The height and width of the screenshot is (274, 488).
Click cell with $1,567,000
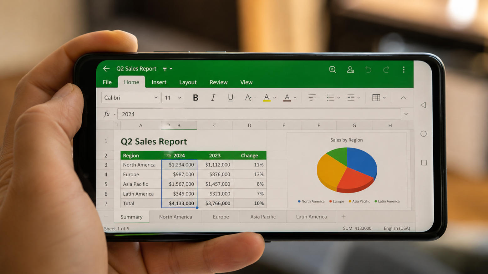[x=179, y=184]
